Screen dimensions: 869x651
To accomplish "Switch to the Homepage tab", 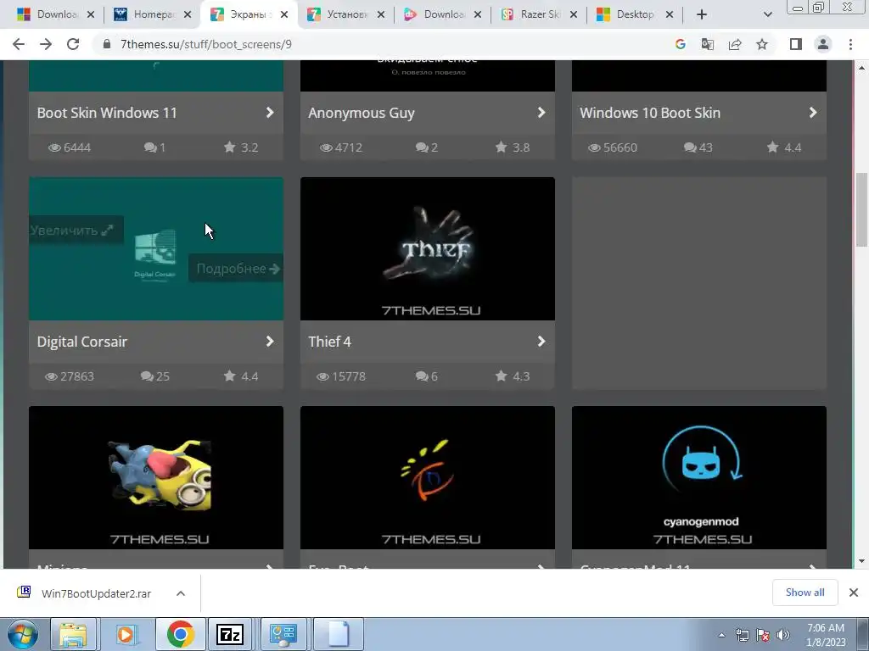I will [153, 14].
